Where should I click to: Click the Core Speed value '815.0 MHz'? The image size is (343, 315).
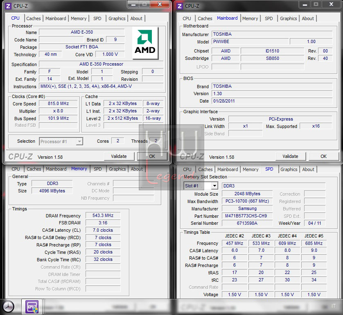58,103
